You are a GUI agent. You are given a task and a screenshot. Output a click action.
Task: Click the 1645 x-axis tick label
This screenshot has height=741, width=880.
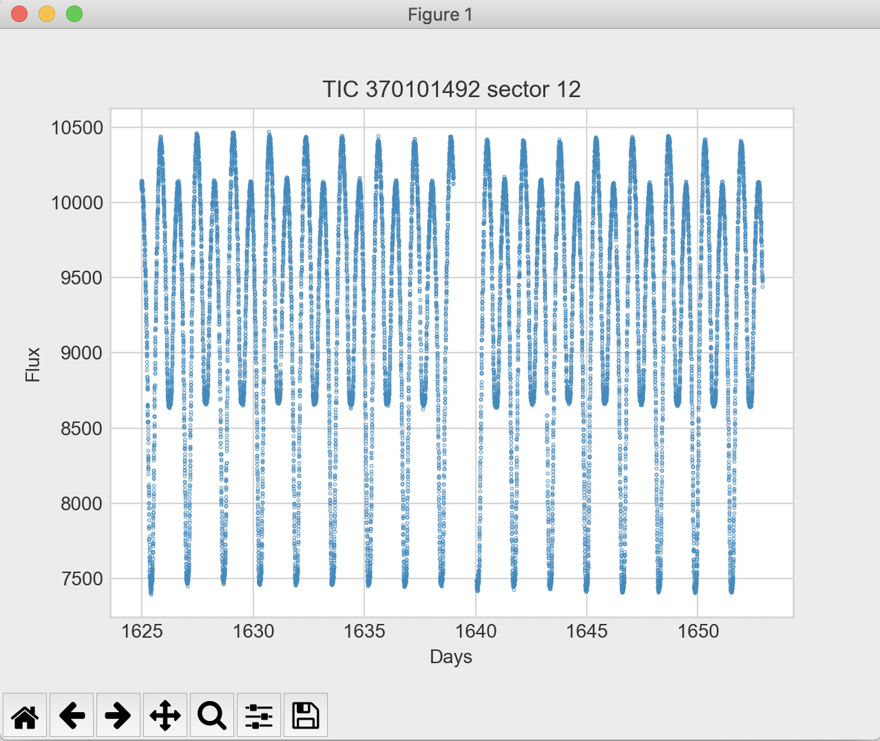587,631
